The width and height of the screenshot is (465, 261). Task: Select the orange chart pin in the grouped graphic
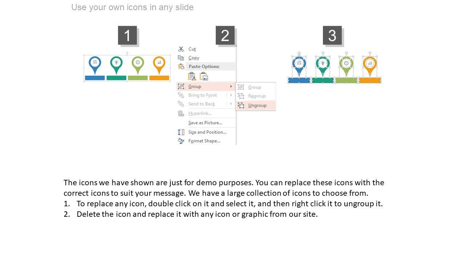159,65
